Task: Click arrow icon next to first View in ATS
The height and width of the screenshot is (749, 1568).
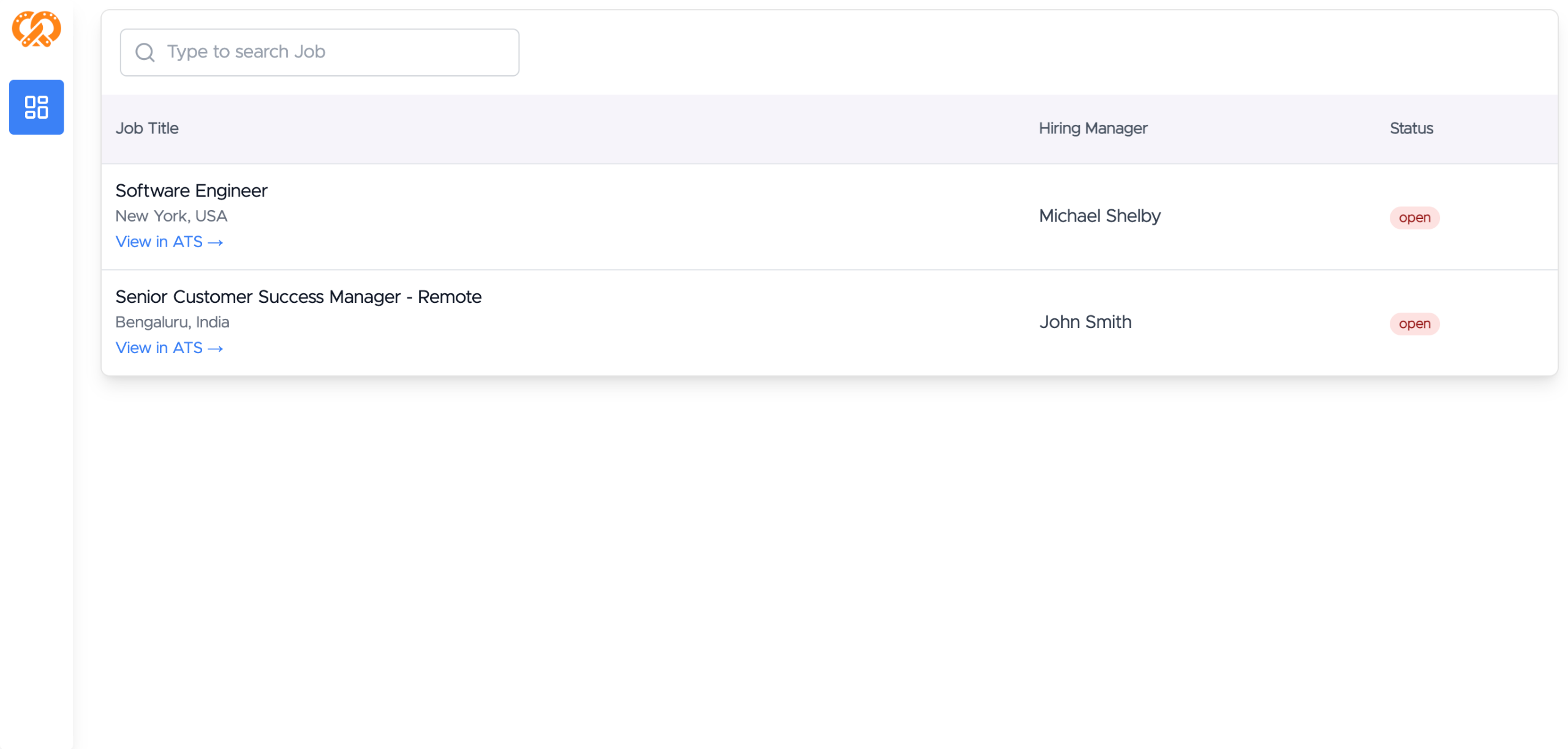Action: pyautogui.click(x=215, y=243)
